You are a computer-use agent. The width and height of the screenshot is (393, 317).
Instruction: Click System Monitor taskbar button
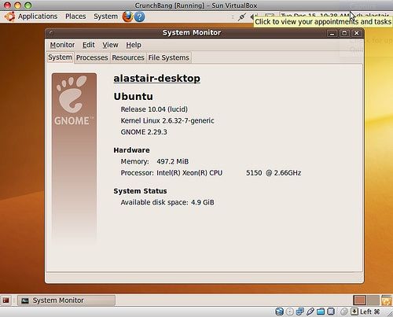pos(67,300)
